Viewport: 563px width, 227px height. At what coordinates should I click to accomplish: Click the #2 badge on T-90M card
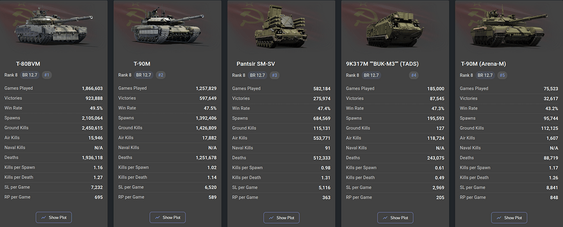[161, 75]
